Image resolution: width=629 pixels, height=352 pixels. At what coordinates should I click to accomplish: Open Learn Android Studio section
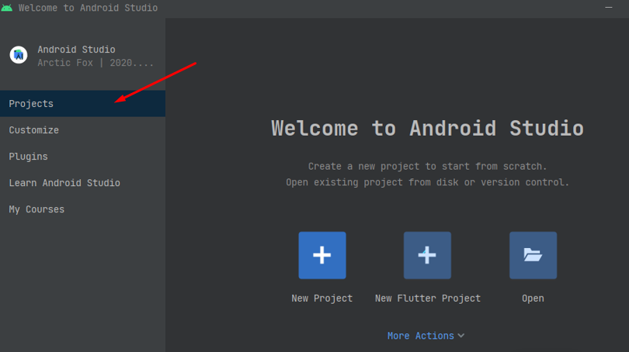(82, 183)
